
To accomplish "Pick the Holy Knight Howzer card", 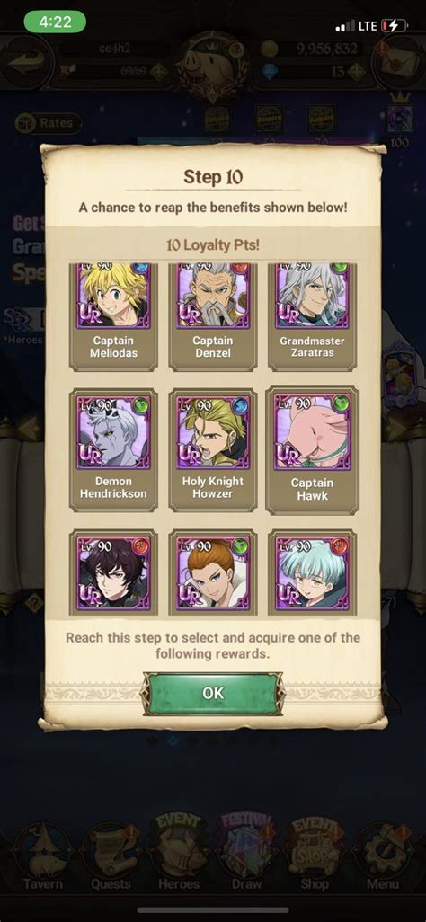I will [x=212, y=450].
